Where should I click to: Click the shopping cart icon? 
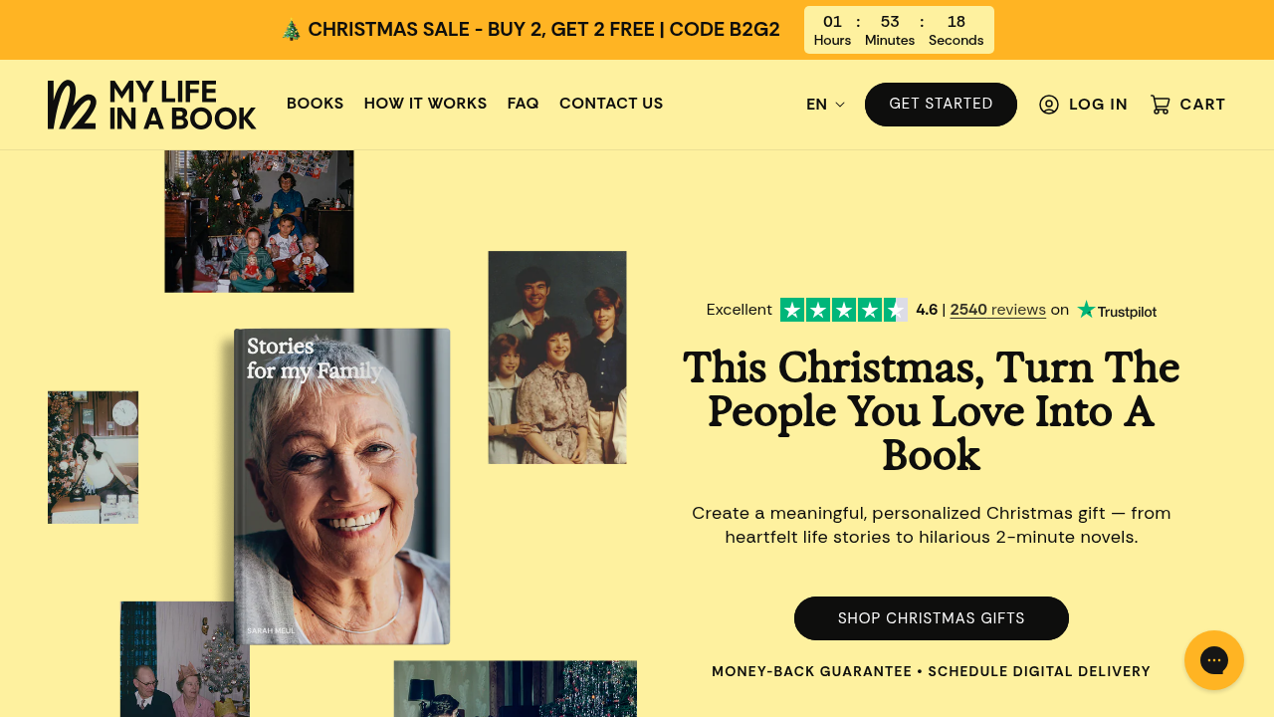tap(1160, 105)
